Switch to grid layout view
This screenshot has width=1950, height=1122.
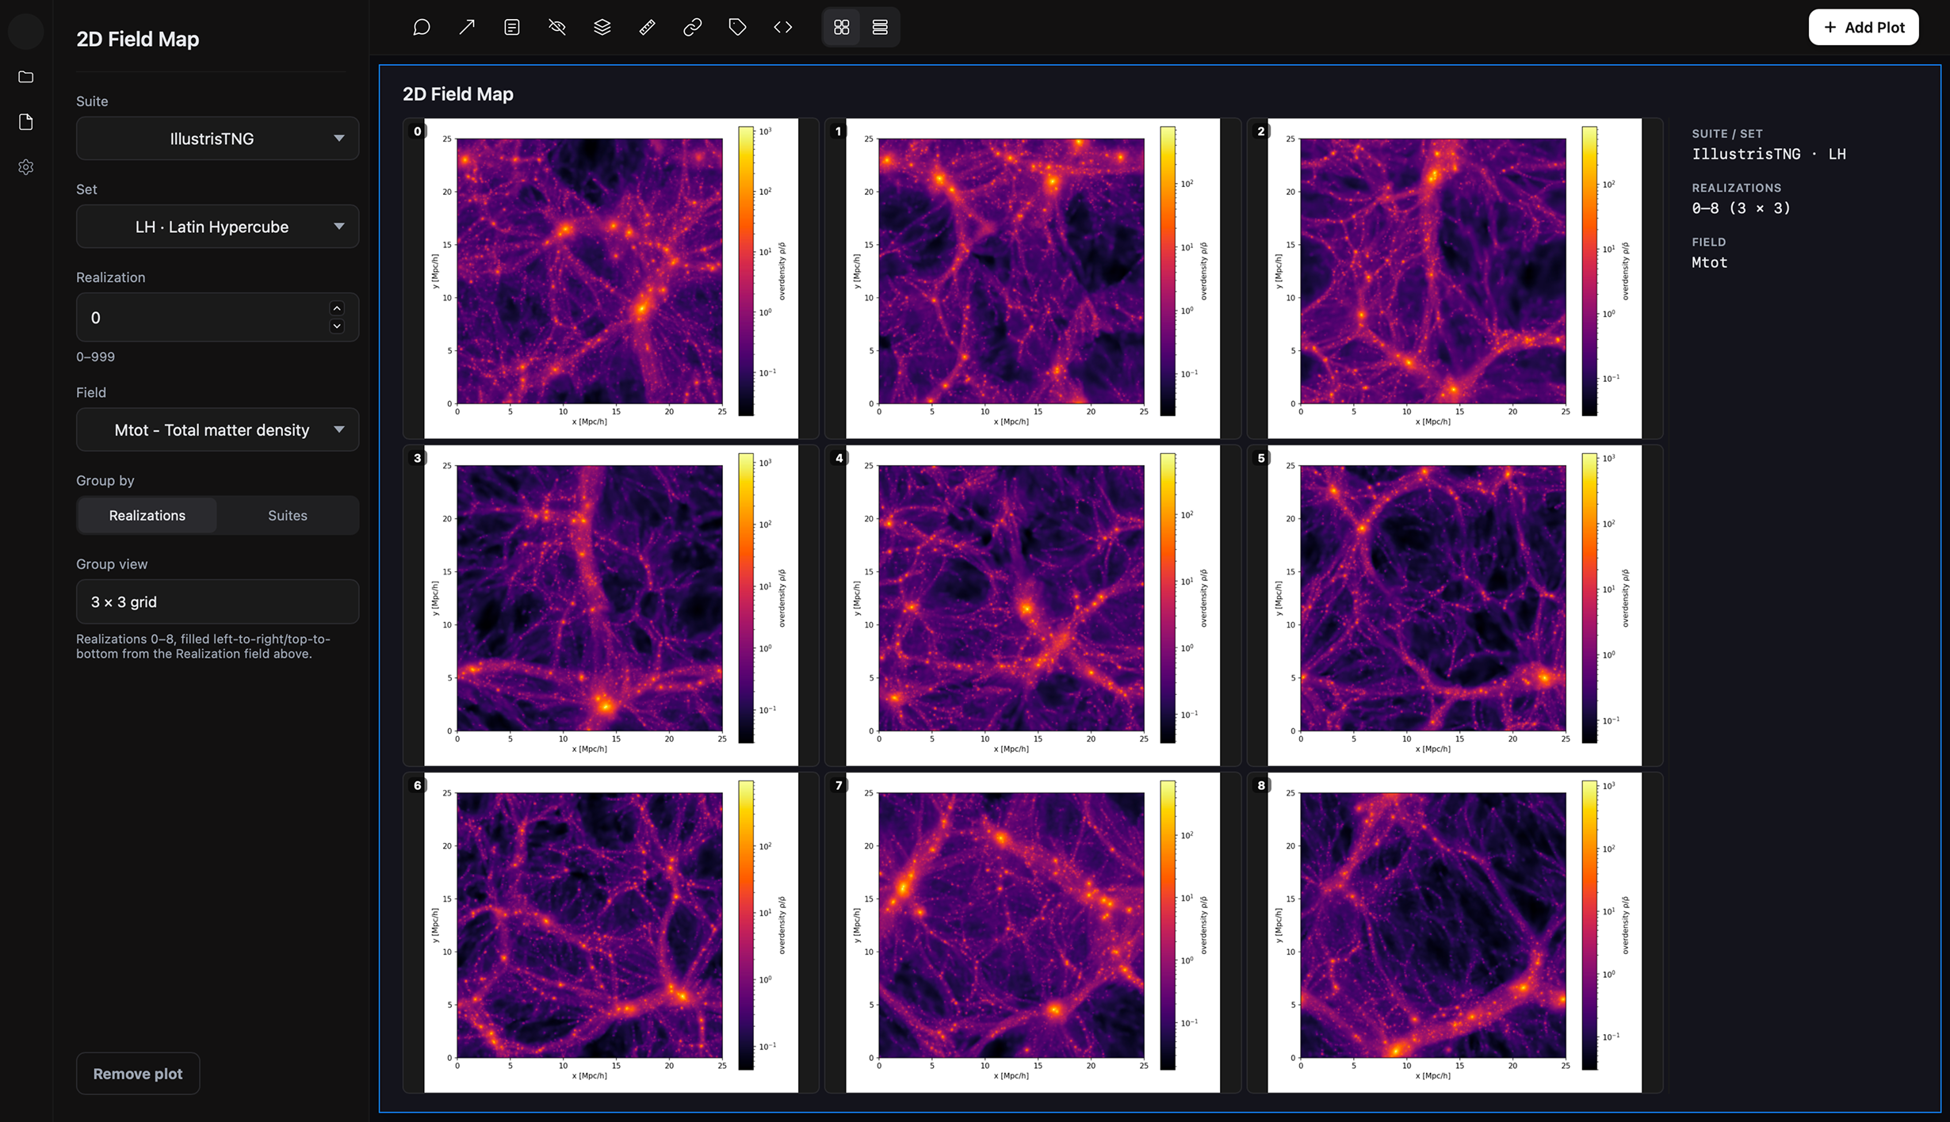842,28
